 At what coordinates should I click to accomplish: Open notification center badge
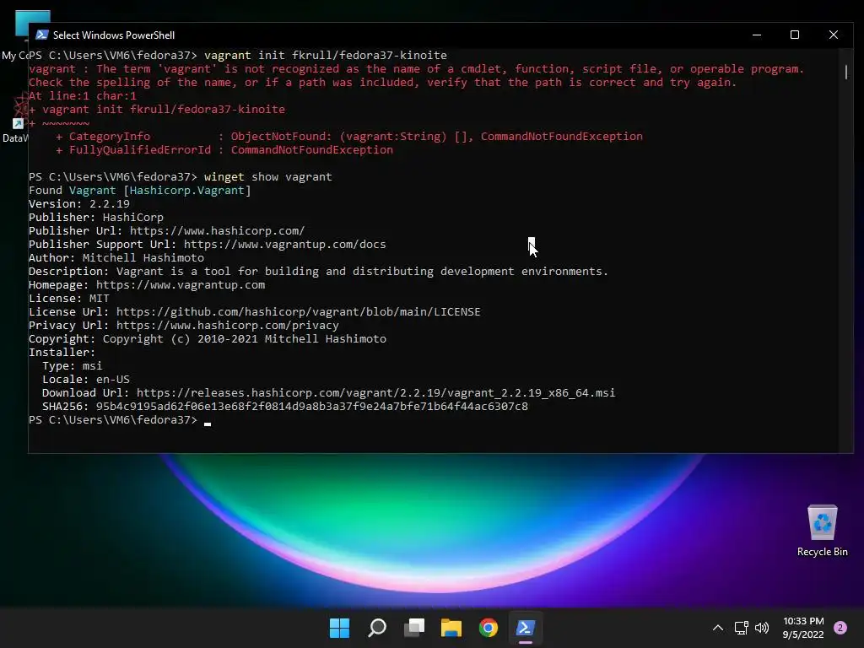[840, 628]
